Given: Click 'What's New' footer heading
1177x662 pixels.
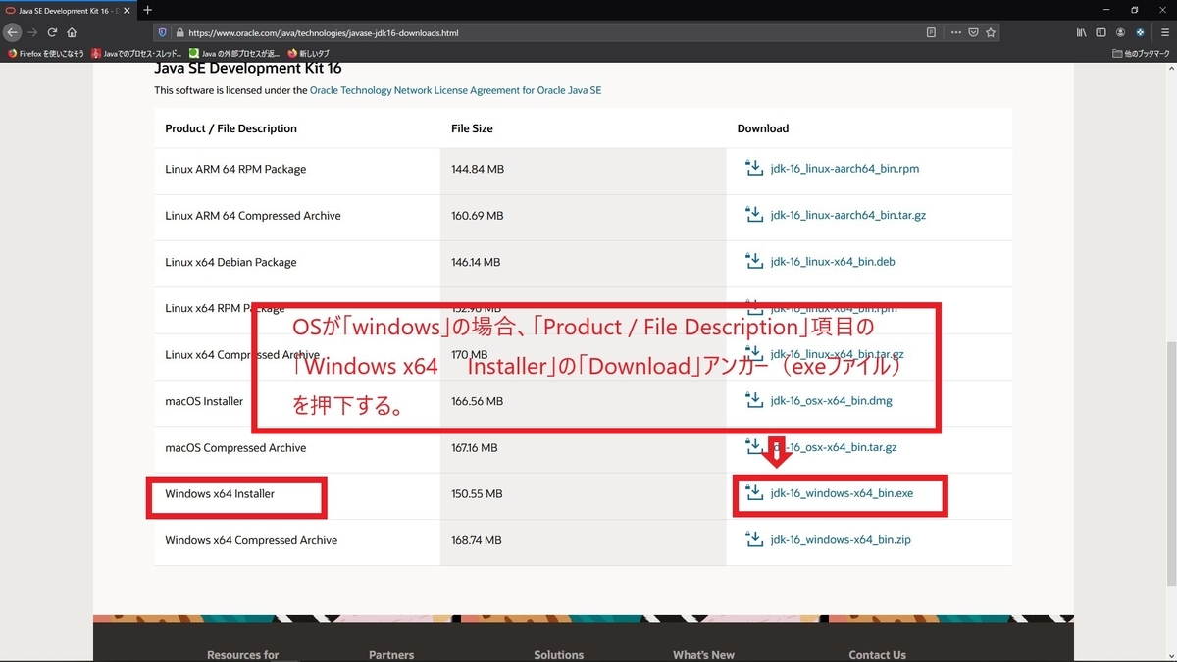Looking at the screenshot, I should pos(703,655).
